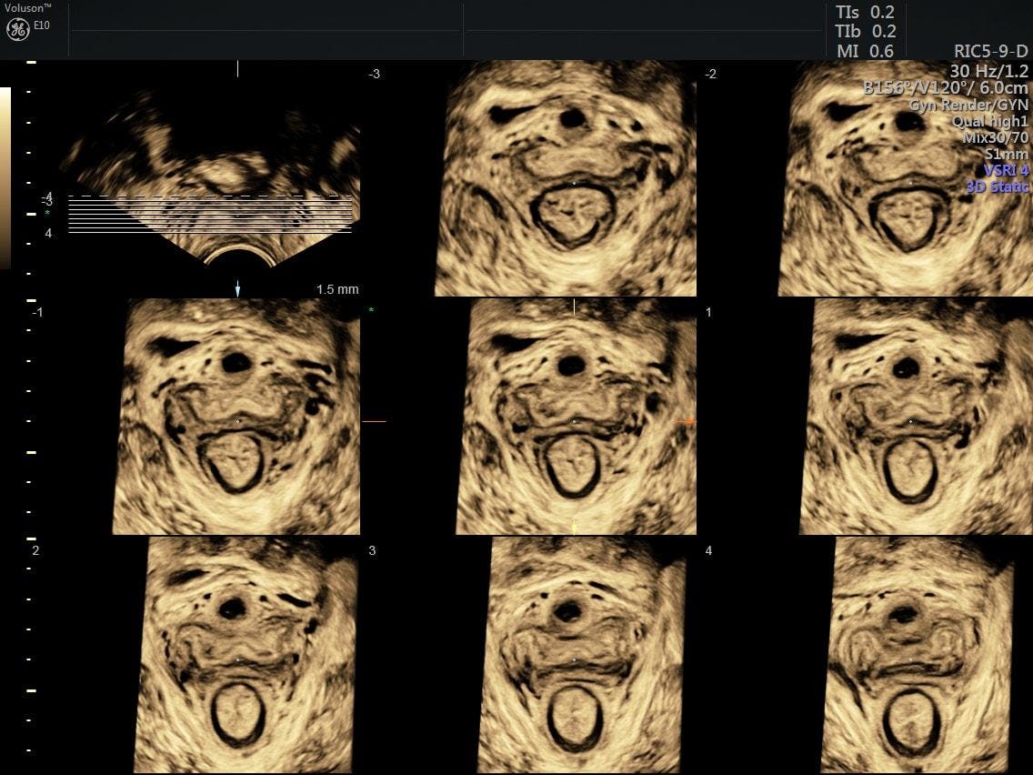The width and height of the screenshot is (1033, 775).
Task: Click the dashed slice line in reference image
Action: click(209, 196)
